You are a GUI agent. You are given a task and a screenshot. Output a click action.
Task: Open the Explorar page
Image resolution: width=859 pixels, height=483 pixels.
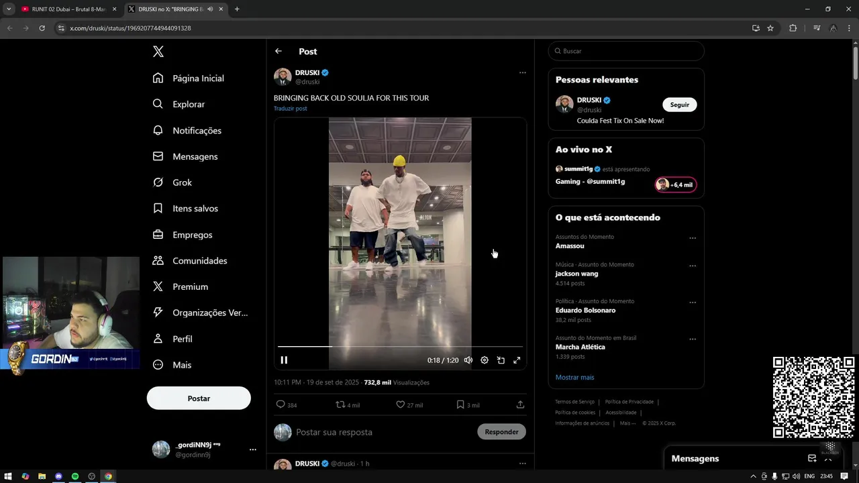tap(179, 104)
